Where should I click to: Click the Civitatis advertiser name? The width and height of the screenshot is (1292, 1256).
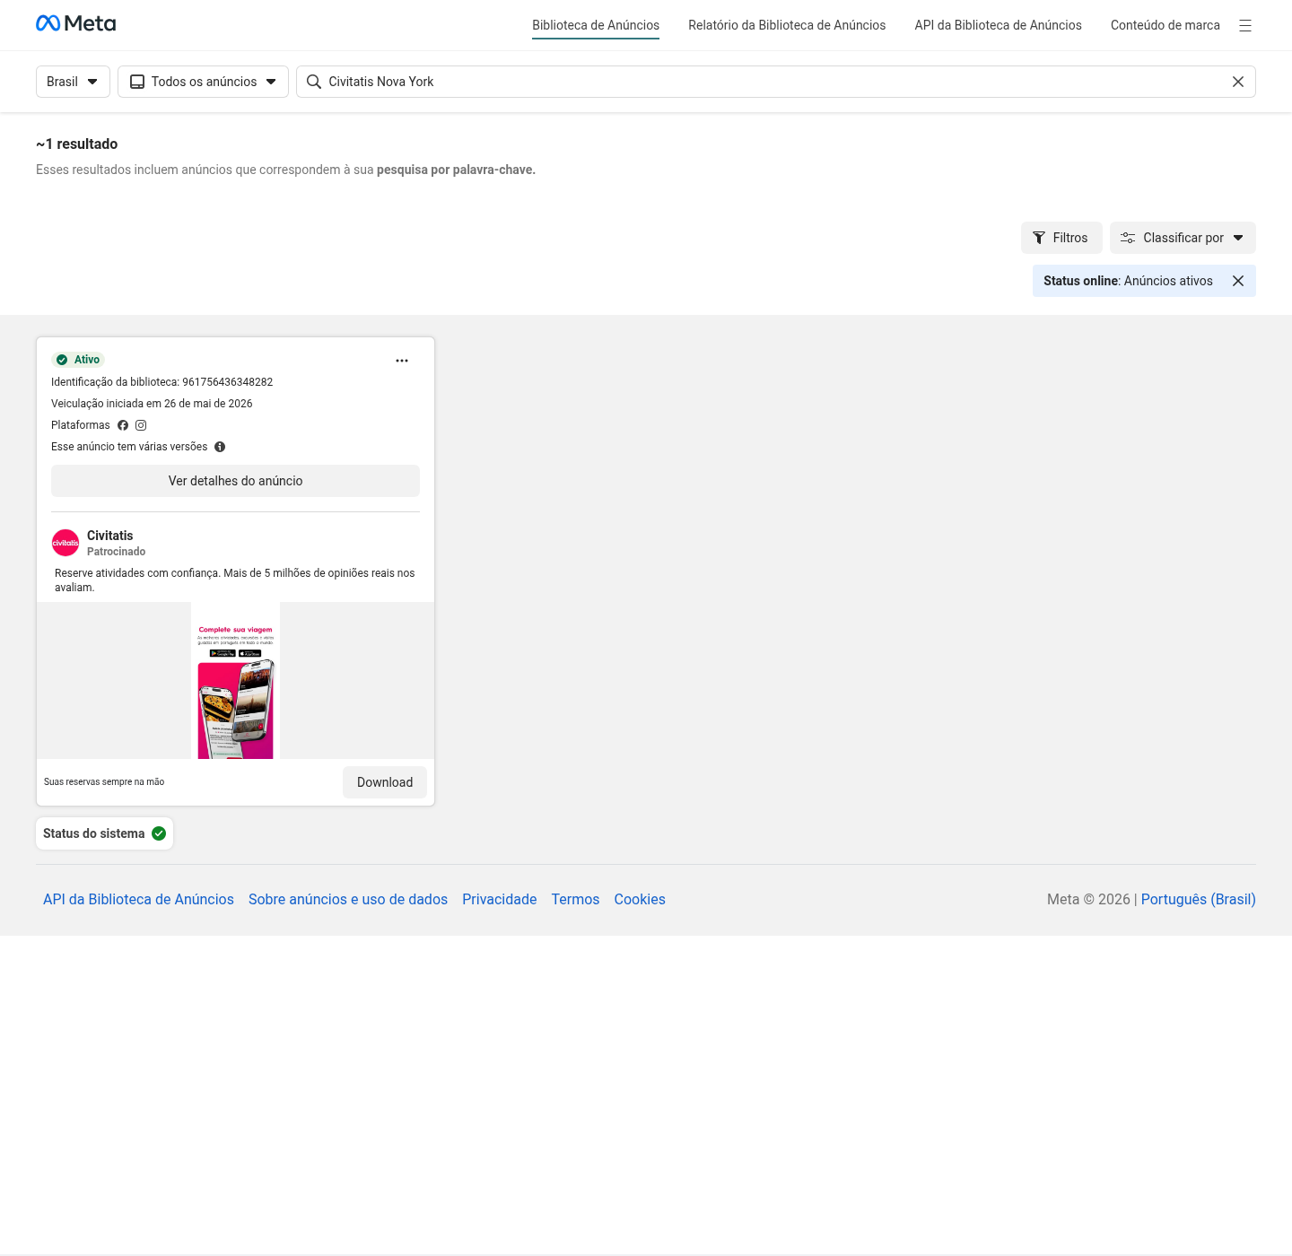tap(109, 536)
